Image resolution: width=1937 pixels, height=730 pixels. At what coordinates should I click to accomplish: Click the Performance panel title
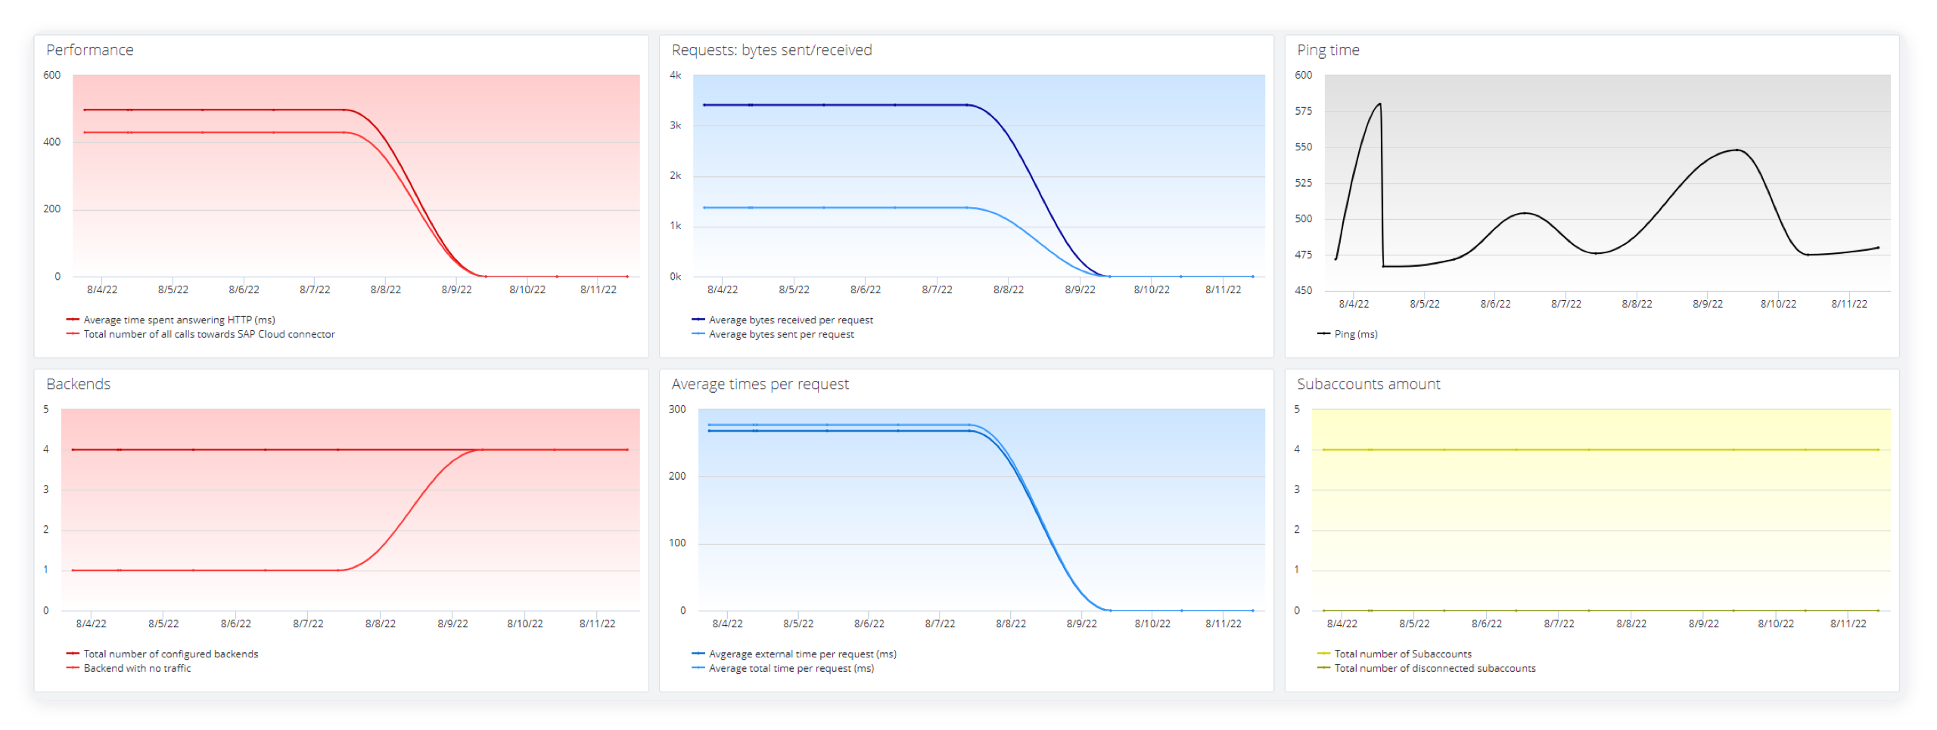(x=90, y=50)
